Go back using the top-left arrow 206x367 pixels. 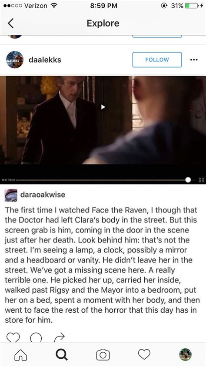click(x=11, y=24)
